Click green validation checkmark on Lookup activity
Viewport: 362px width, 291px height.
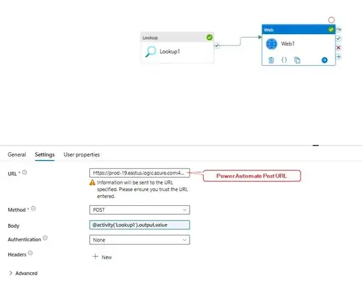point(209,37)
